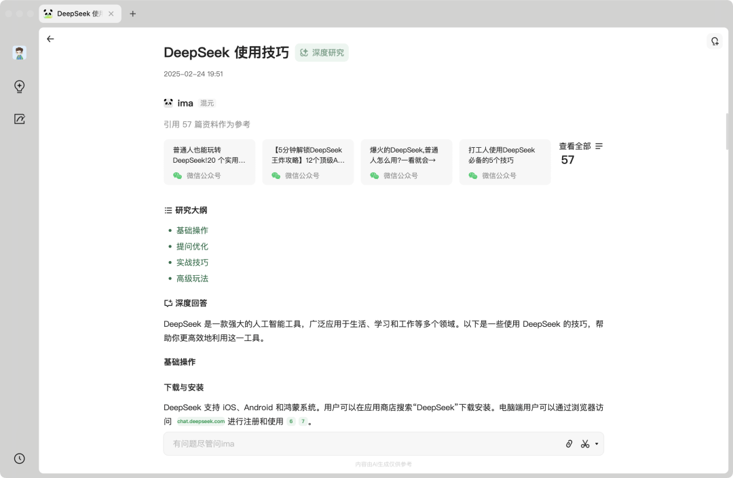Screen dimensions: 733x478
Task: Expand the screenshot options dropdown arrow
Action: (x=597, y=444)
